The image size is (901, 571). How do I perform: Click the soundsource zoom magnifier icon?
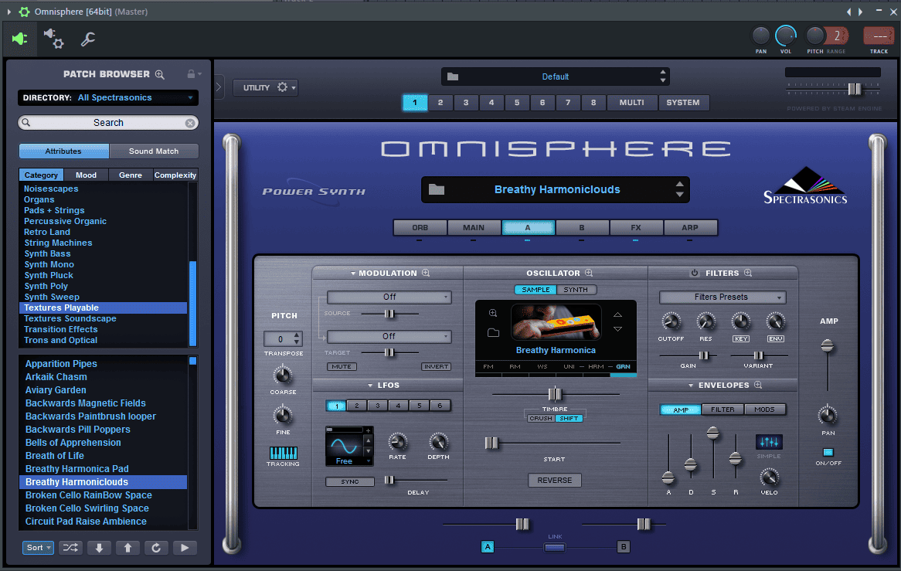(493, 313)
